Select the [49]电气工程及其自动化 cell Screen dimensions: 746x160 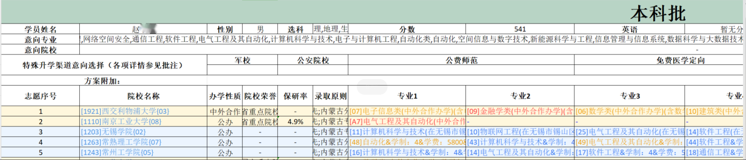[x=630, y=142]
